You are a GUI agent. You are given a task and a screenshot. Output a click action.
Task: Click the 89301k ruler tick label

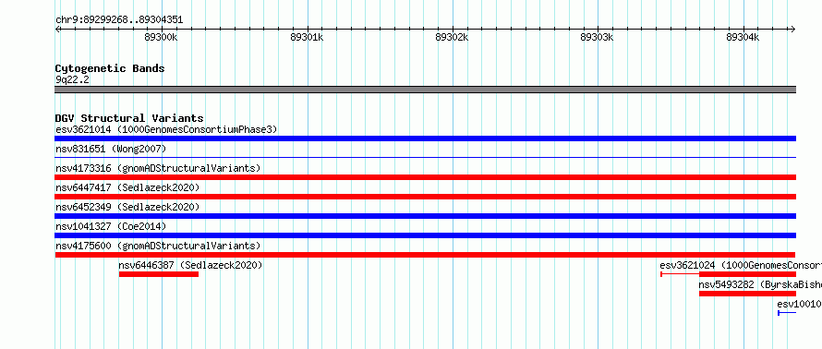click(307, 37)
